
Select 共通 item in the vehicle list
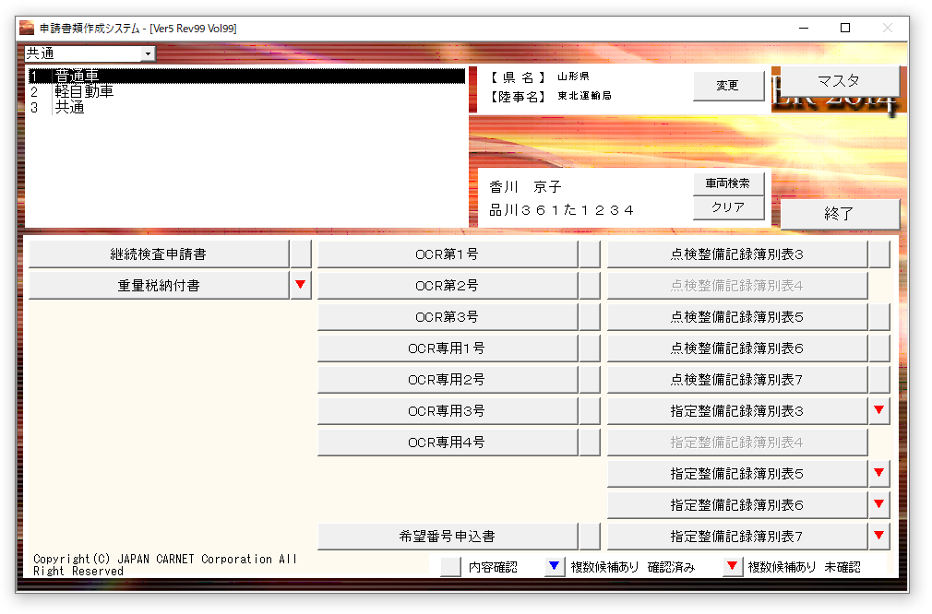pyautogui.click(x=69, y=108)
